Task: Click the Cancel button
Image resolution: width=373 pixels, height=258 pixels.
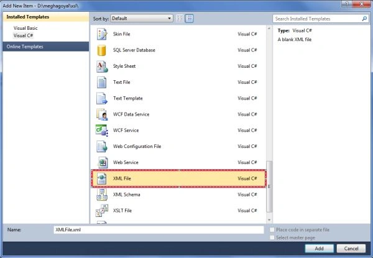Action: coord(351,249)
